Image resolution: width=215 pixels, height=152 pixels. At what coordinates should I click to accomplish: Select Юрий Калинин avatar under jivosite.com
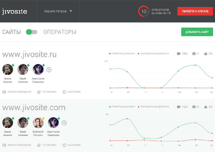pos(23,123)
